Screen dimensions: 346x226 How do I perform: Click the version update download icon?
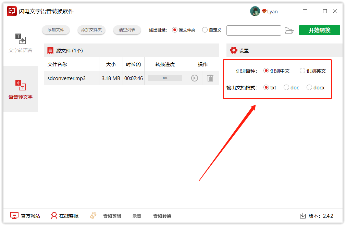tap(303, 216)
